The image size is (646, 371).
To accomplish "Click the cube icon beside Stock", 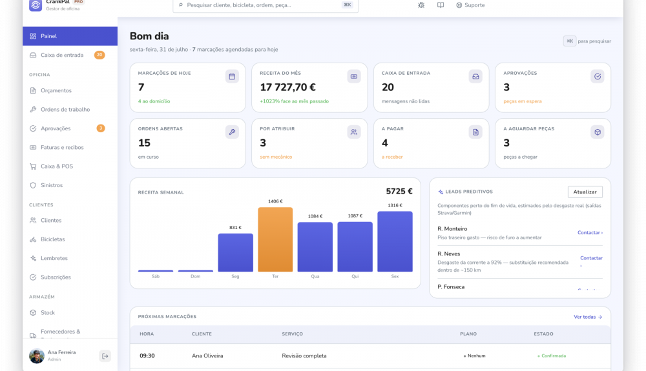I will click(x=33, y=312).
